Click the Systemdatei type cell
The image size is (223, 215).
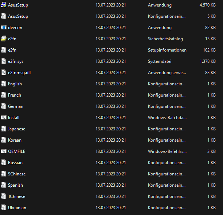(160, 61)
